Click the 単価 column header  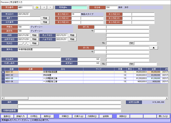pos(140,69)
